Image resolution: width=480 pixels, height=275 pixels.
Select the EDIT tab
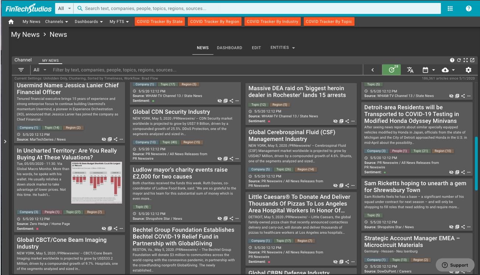tap(256, 48)
